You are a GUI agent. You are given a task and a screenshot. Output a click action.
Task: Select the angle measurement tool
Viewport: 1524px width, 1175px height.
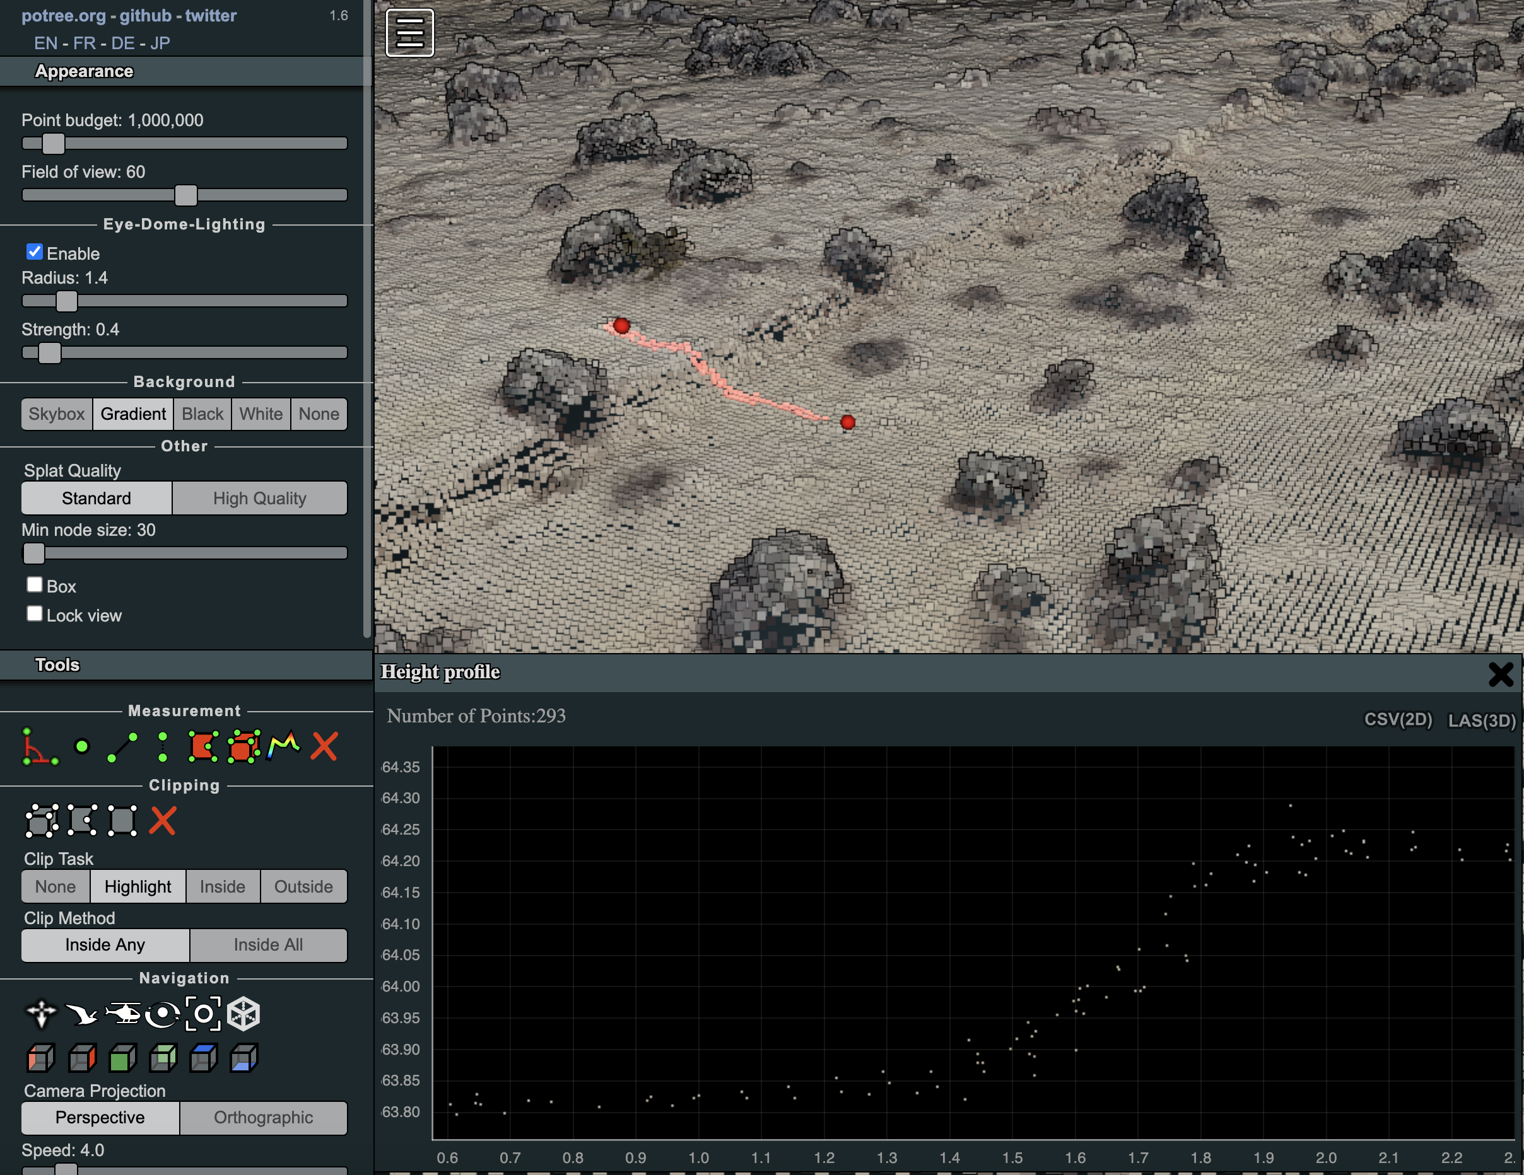point(39,747)
